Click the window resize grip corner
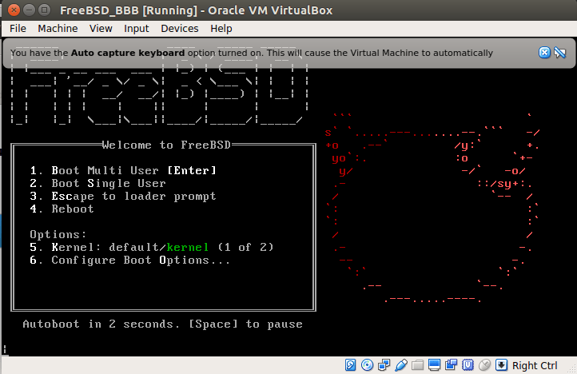The image size is (577, 374). pos(571,369)
